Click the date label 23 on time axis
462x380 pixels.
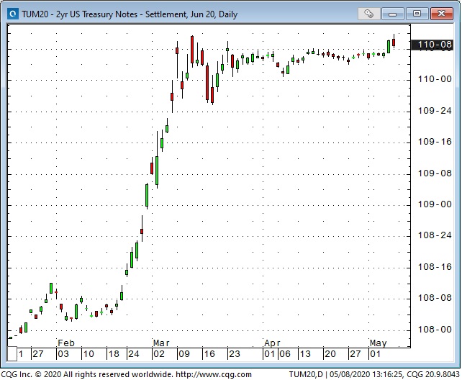(x=235, y=354)
